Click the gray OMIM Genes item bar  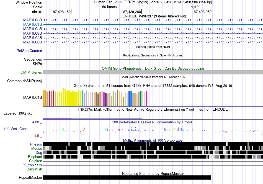153,72
